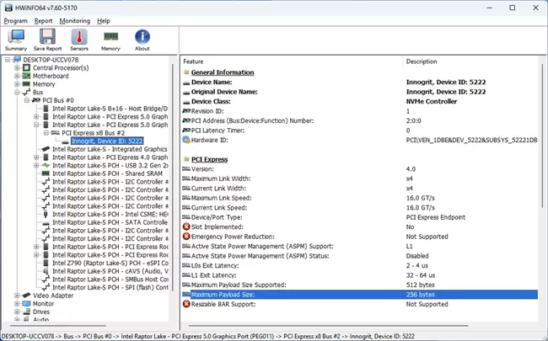This screenshot has width=548, height=341.
Task: Expand the Central Processor(s) node
Action: (17, 68)
